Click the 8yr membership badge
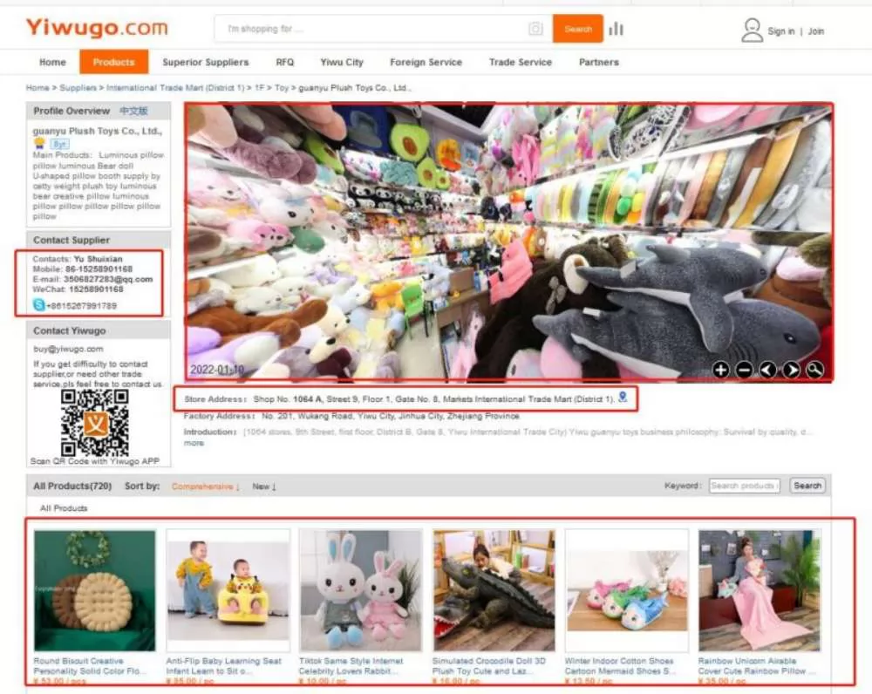Screen dimensions: 872x694 click(x=59, y=144)
